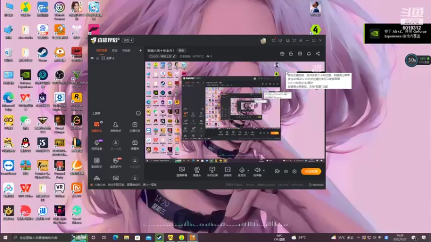Click the GeForce Experience overlay notification

(x=398, y=34)
